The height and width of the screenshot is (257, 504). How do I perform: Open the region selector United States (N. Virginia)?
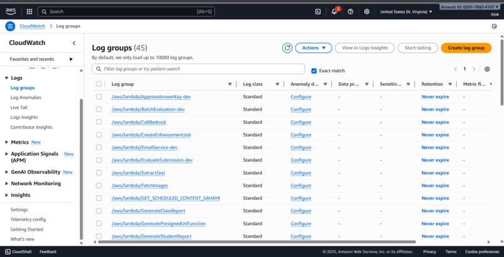click(406, 11)
